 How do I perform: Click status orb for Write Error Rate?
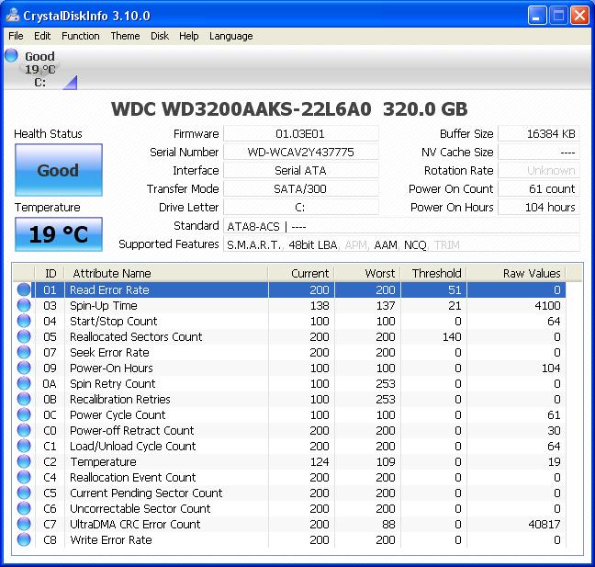[x=24, y=539]
